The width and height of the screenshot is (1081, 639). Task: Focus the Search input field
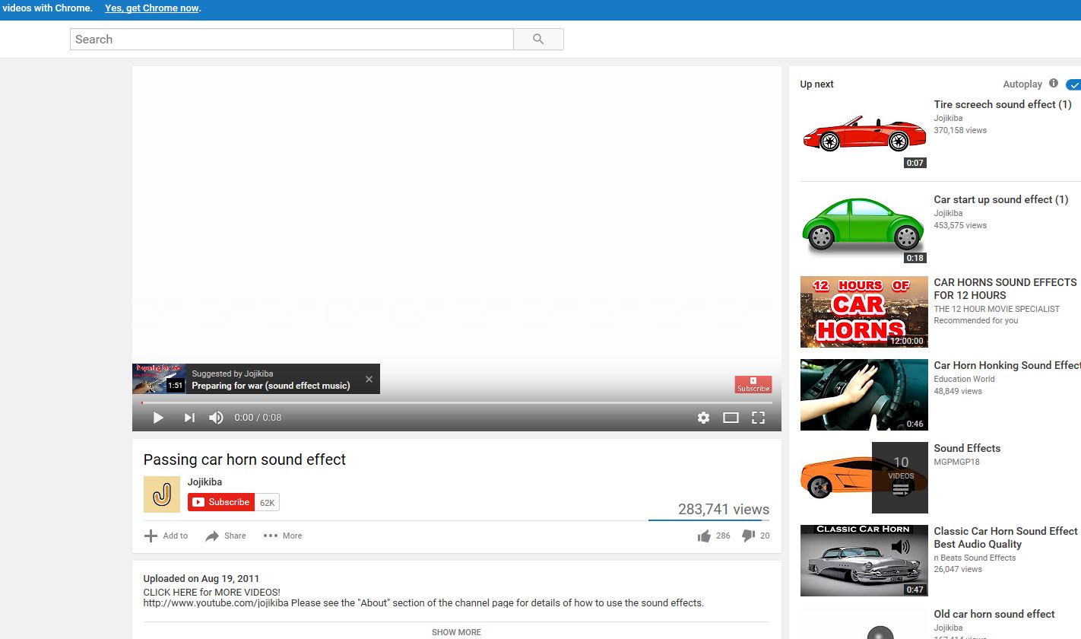[x=291, y=40]
